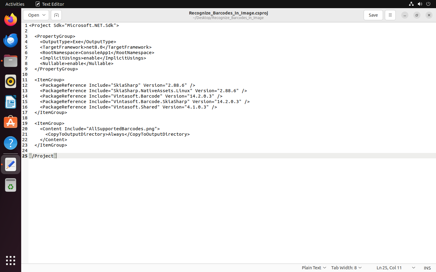Launch Firefox from the dock
The image size is (436, 272).
(x=11, y=20)
